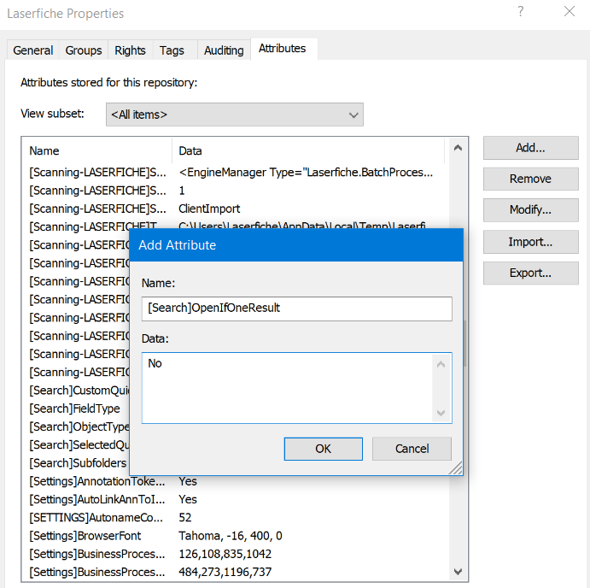Image resolution: width=590 pixels, height=588 pixels.
Task: Click the Export... button
Action: pos(530,273)
